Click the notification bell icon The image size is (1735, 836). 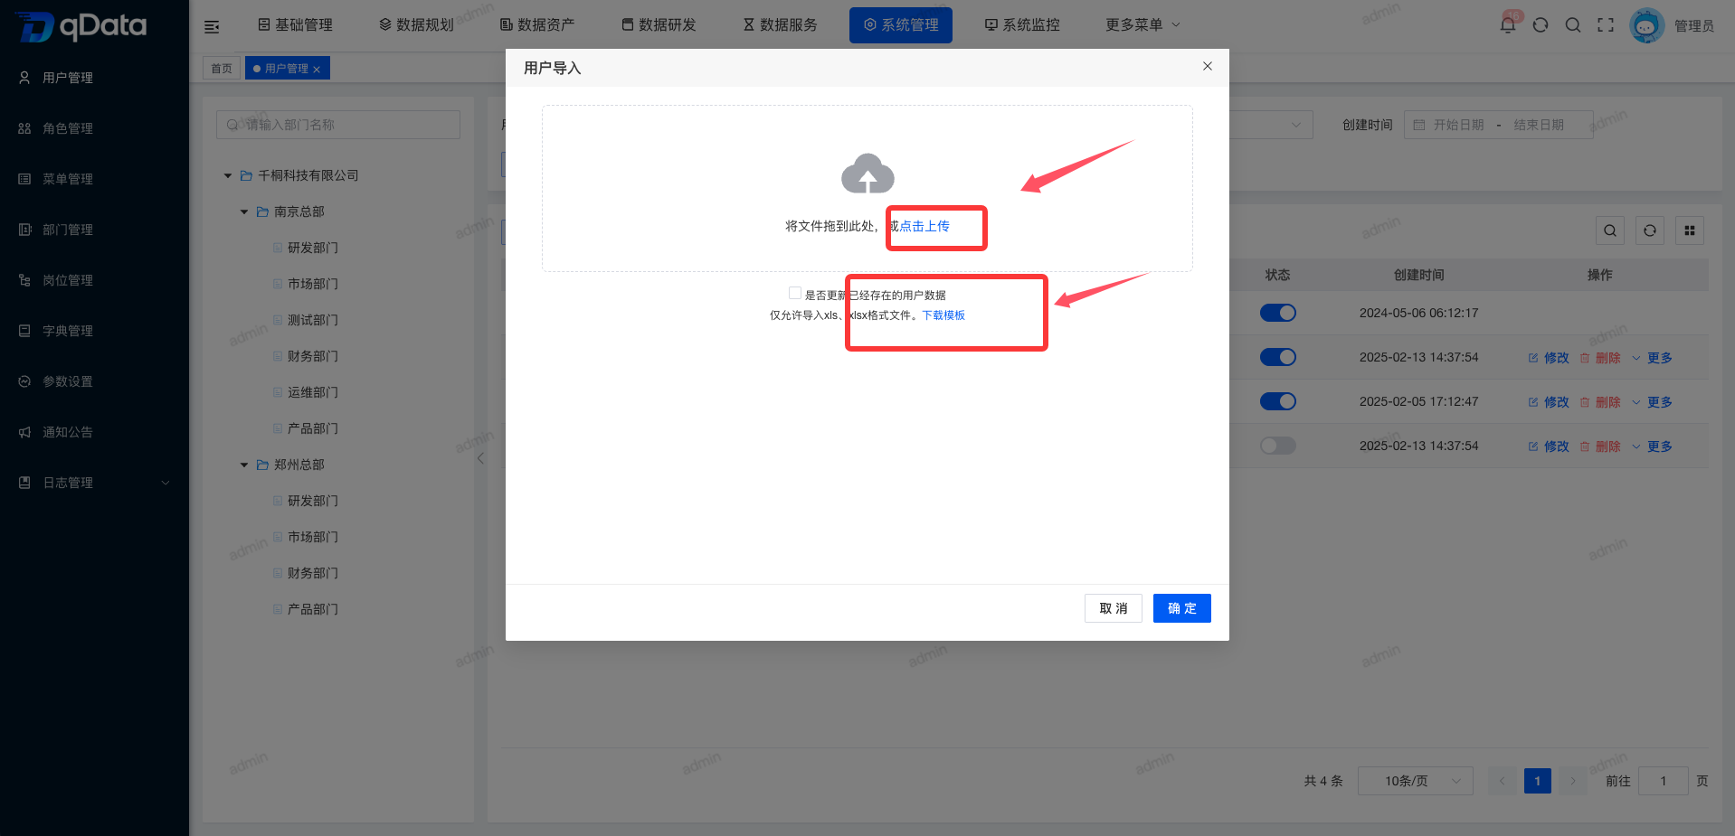point(1507,25)
